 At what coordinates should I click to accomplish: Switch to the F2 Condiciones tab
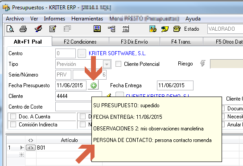(80, 42)
